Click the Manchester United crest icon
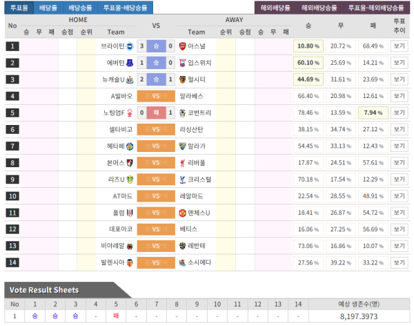 [182, 213]
